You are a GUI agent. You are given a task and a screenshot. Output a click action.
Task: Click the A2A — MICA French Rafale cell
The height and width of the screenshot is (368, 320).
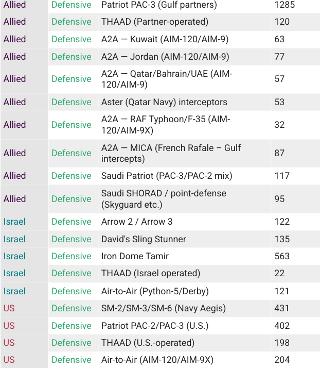[171, 153]
